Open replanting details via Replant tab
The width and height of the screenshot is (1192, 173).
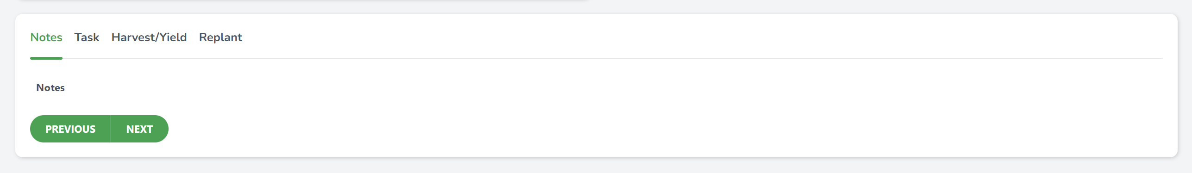[220, 37]
